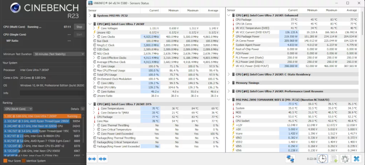Image resolution: width=365 pixels, height=165 pixels.
Task: Collapse the Intel Core Ultra 7 265KF: DTS group
Action: click(90, 104)
